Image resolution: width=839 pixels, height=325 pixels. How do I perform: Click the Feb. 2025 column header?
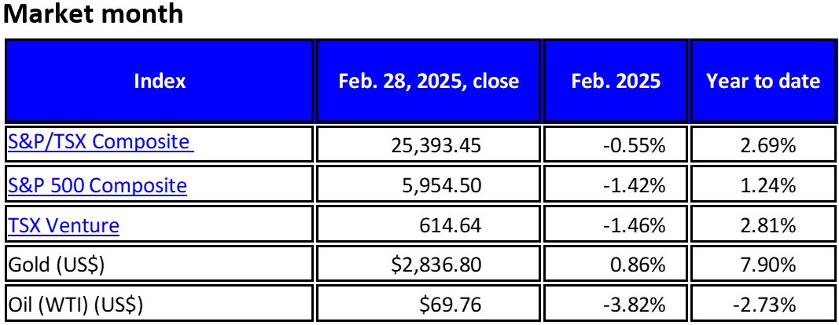pos(616,81)
